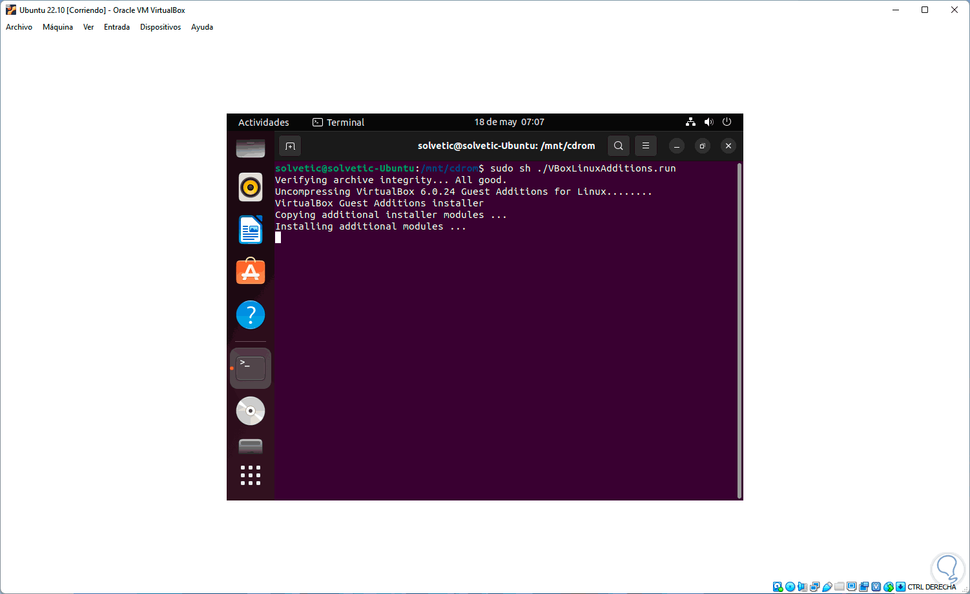The image size is (970, 594).
Task: Maximize the VirtualBox window
Action: [x=925, y=10]
